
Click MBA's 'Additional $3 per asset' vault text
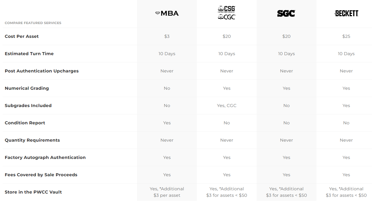click(x=167, y=192)
